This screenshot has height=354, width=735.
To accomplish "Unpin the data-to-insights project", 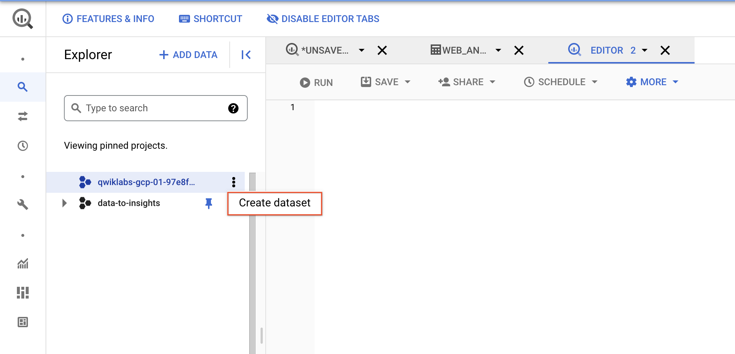I will tap(209, 203).
